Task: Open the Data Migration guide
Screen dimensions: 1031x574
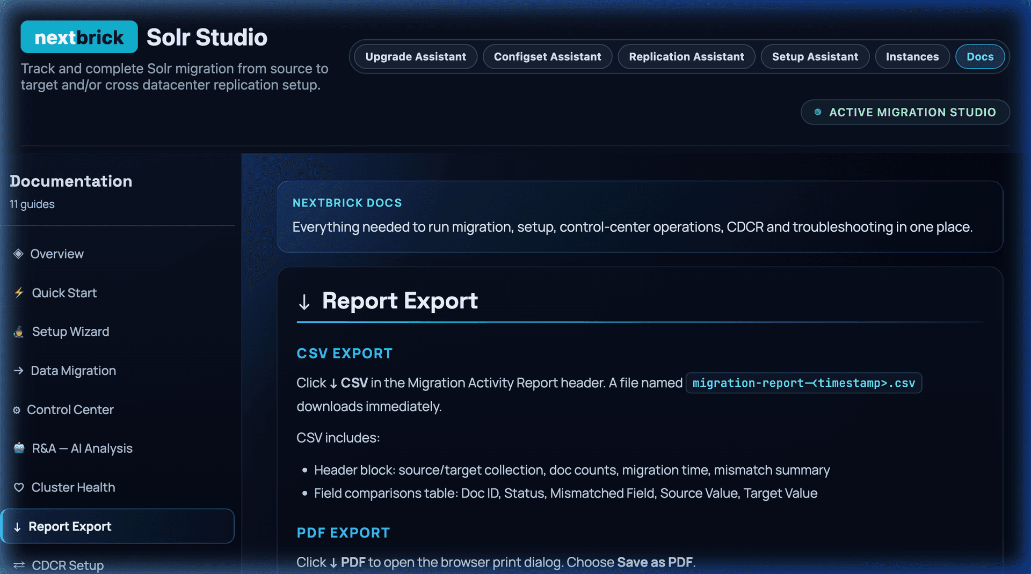Action: [117, 371]
